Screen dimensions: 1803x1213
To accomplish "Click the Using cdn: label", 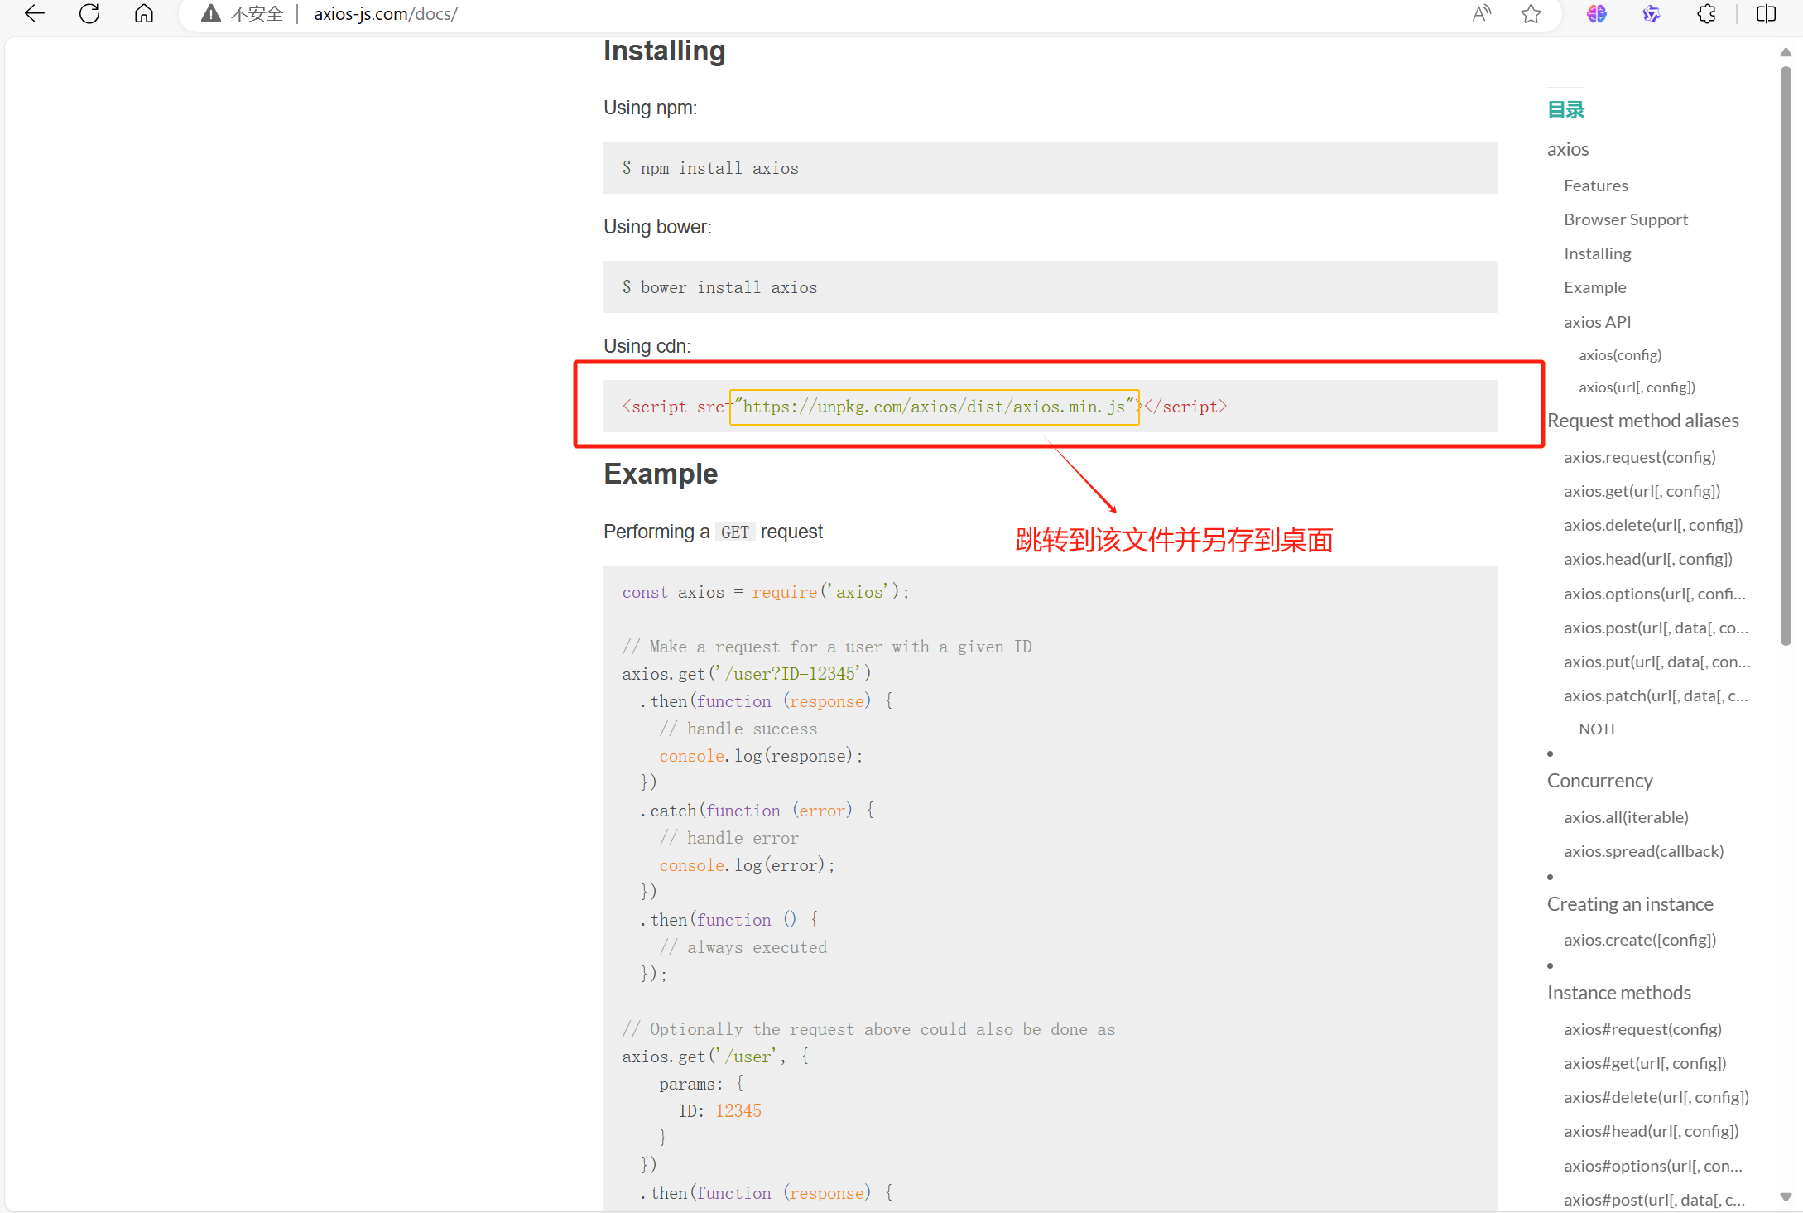I will (x=647, y=346).
